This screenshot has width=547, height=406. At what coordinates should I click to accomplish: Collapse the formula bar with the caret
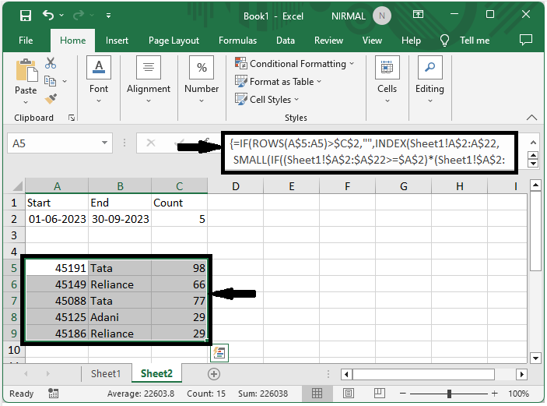tap(533, 142)
